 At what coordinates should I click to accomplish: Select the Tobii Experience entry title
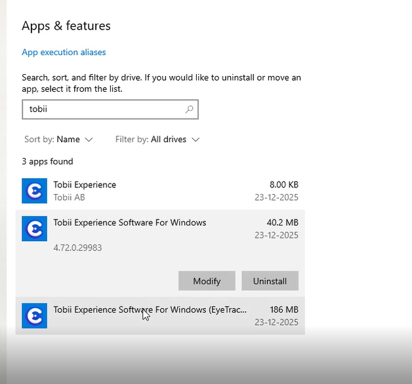pyautogui.click(x=85, y=185)
